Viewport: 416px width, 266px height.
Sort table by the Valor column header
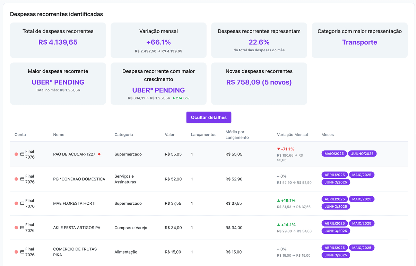(x=169, y=134)
